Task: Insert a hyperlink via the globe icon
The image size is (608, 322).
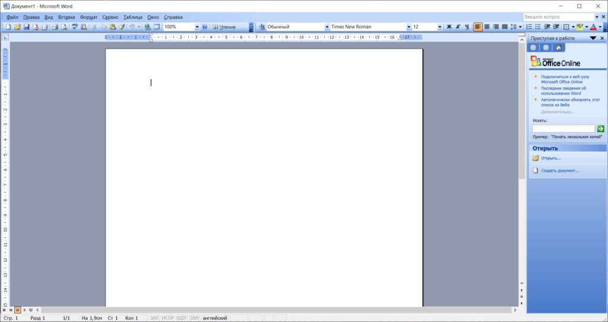Action: point(147,27)
